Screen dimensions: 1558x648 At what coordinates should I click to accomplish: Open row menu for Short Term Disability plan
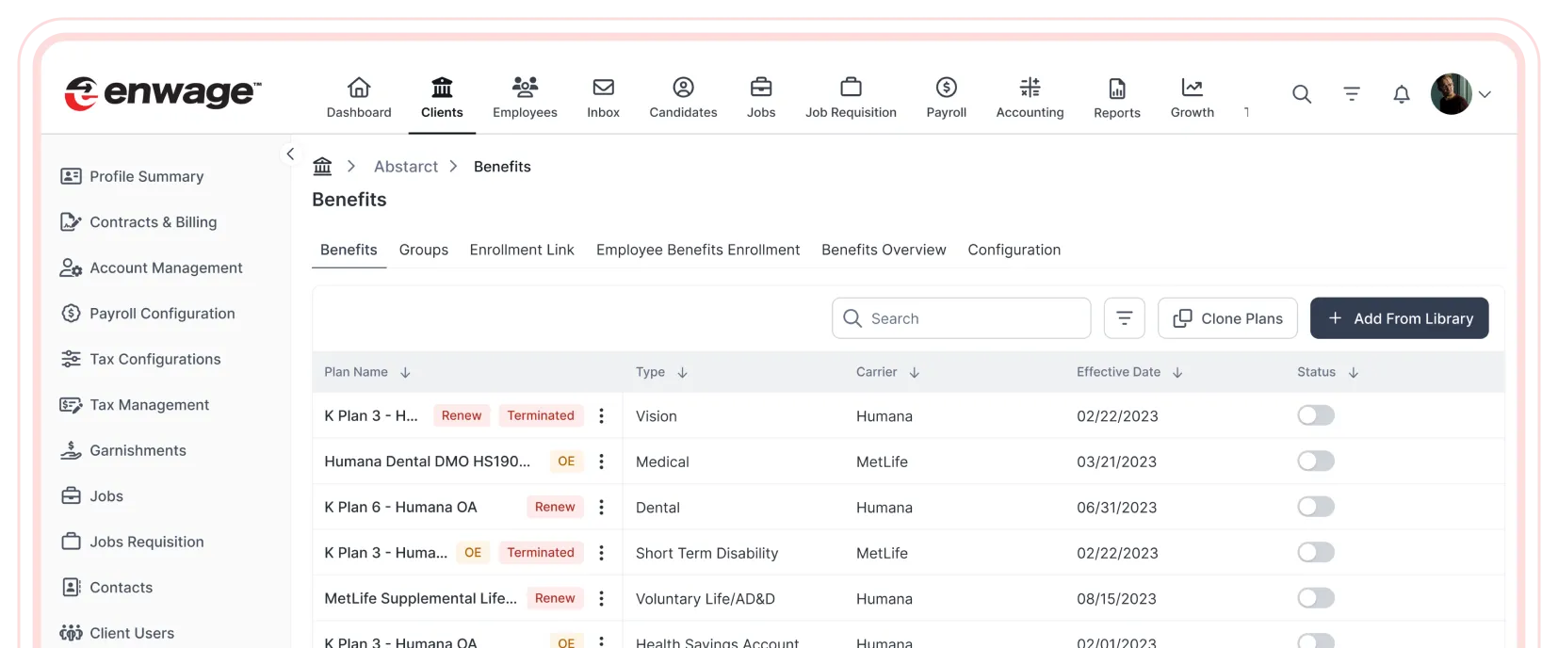pyautogui.click(x=601, y=553)
